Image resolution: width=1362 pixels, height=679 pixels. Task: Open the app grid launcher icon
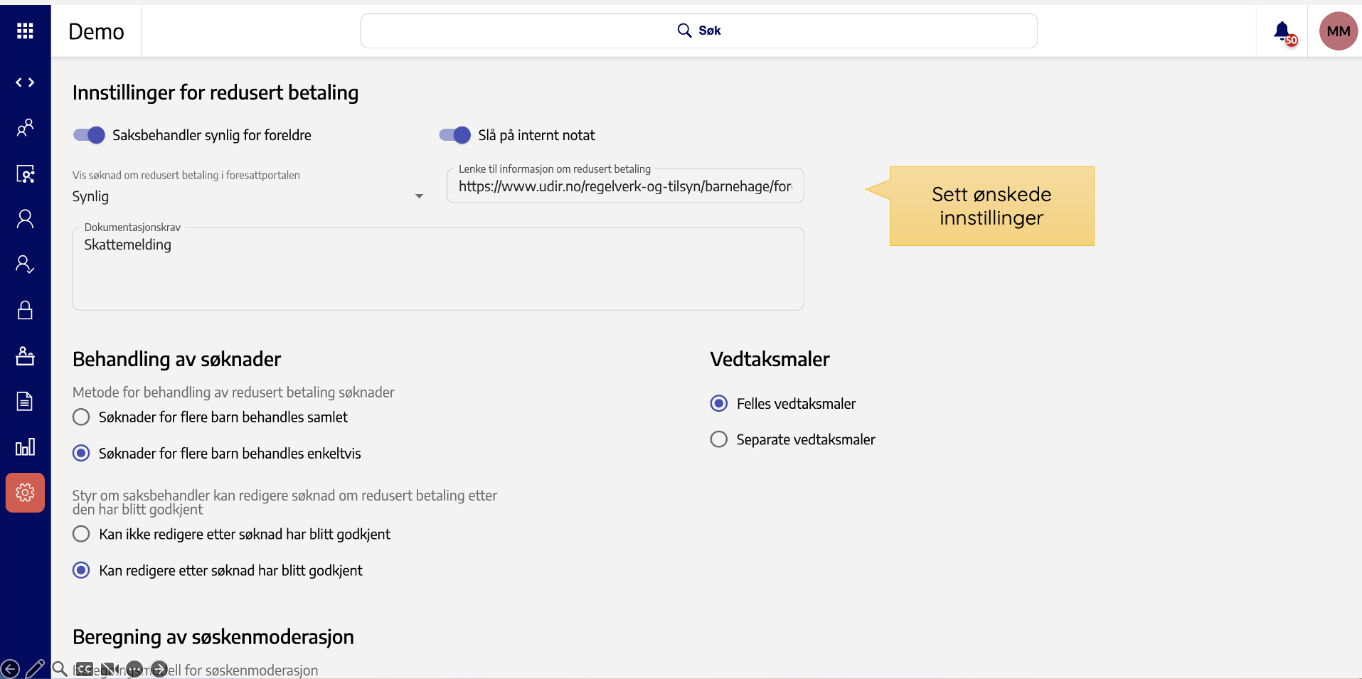(25, 31)
